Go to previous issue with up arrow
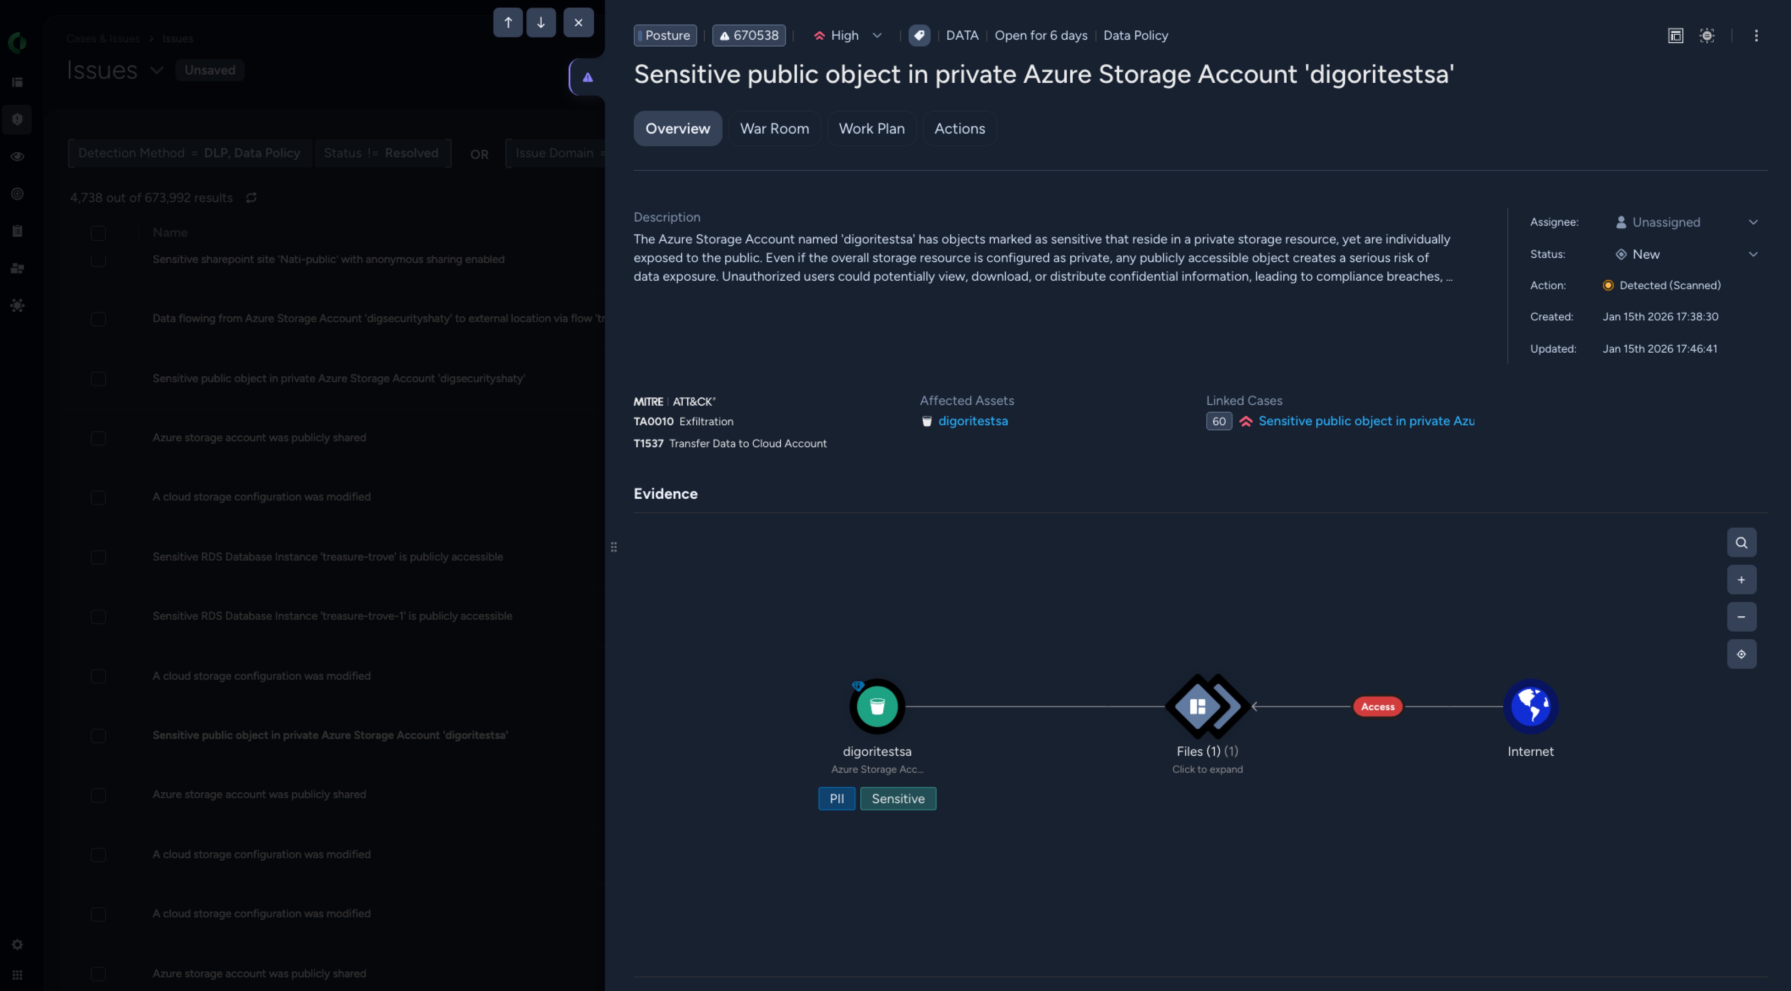 click(508, 22)
